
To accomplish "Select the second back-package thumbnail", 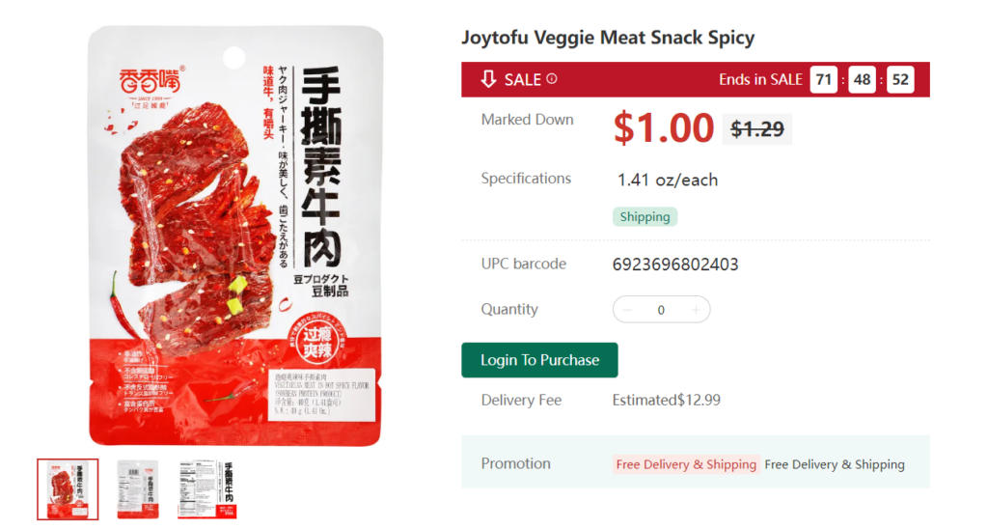I will (137, 489).
